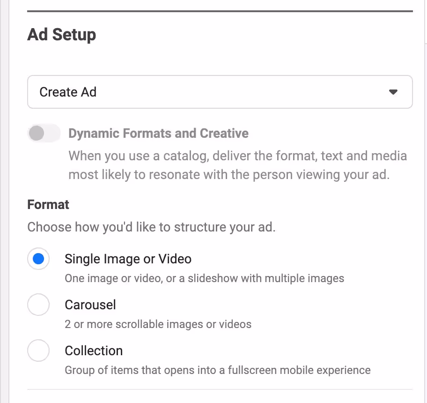This screenshot has width=427, height=403.
Task: Click "One image or video, or a slideshow" description
Action: [x=204, y=278]
